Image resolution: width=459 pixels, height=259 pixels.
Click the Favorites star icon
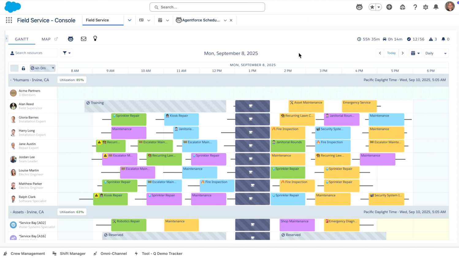[x=372, y=7]
